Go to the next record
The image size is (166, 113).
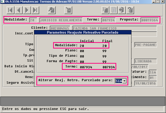pos(27,10)
